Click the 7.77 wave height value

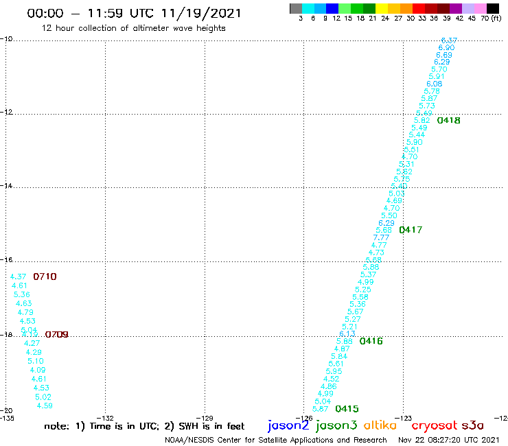(x=381, y=237)
